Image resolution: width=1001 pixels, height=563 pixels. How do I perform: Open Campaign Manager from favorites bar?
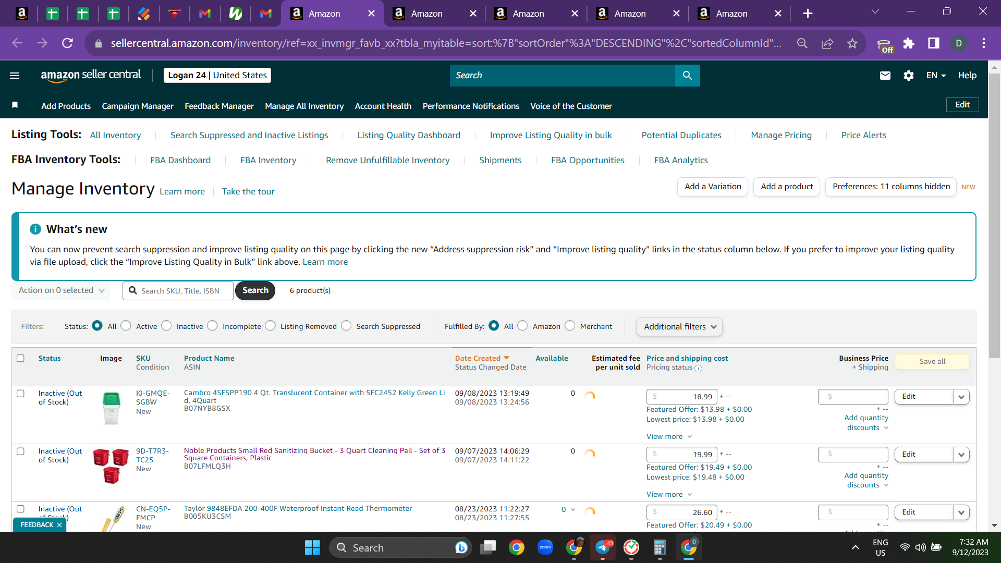[138, 106]
